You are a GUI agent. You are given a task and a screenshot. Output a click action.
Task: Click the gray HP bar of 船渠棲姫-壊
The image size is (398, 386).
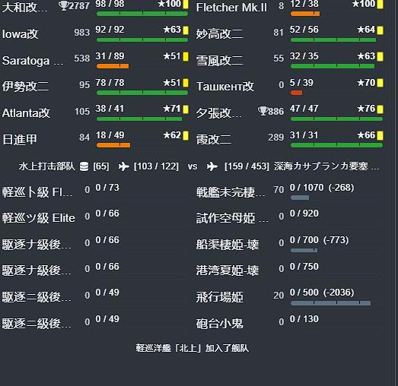pos(304,251)
